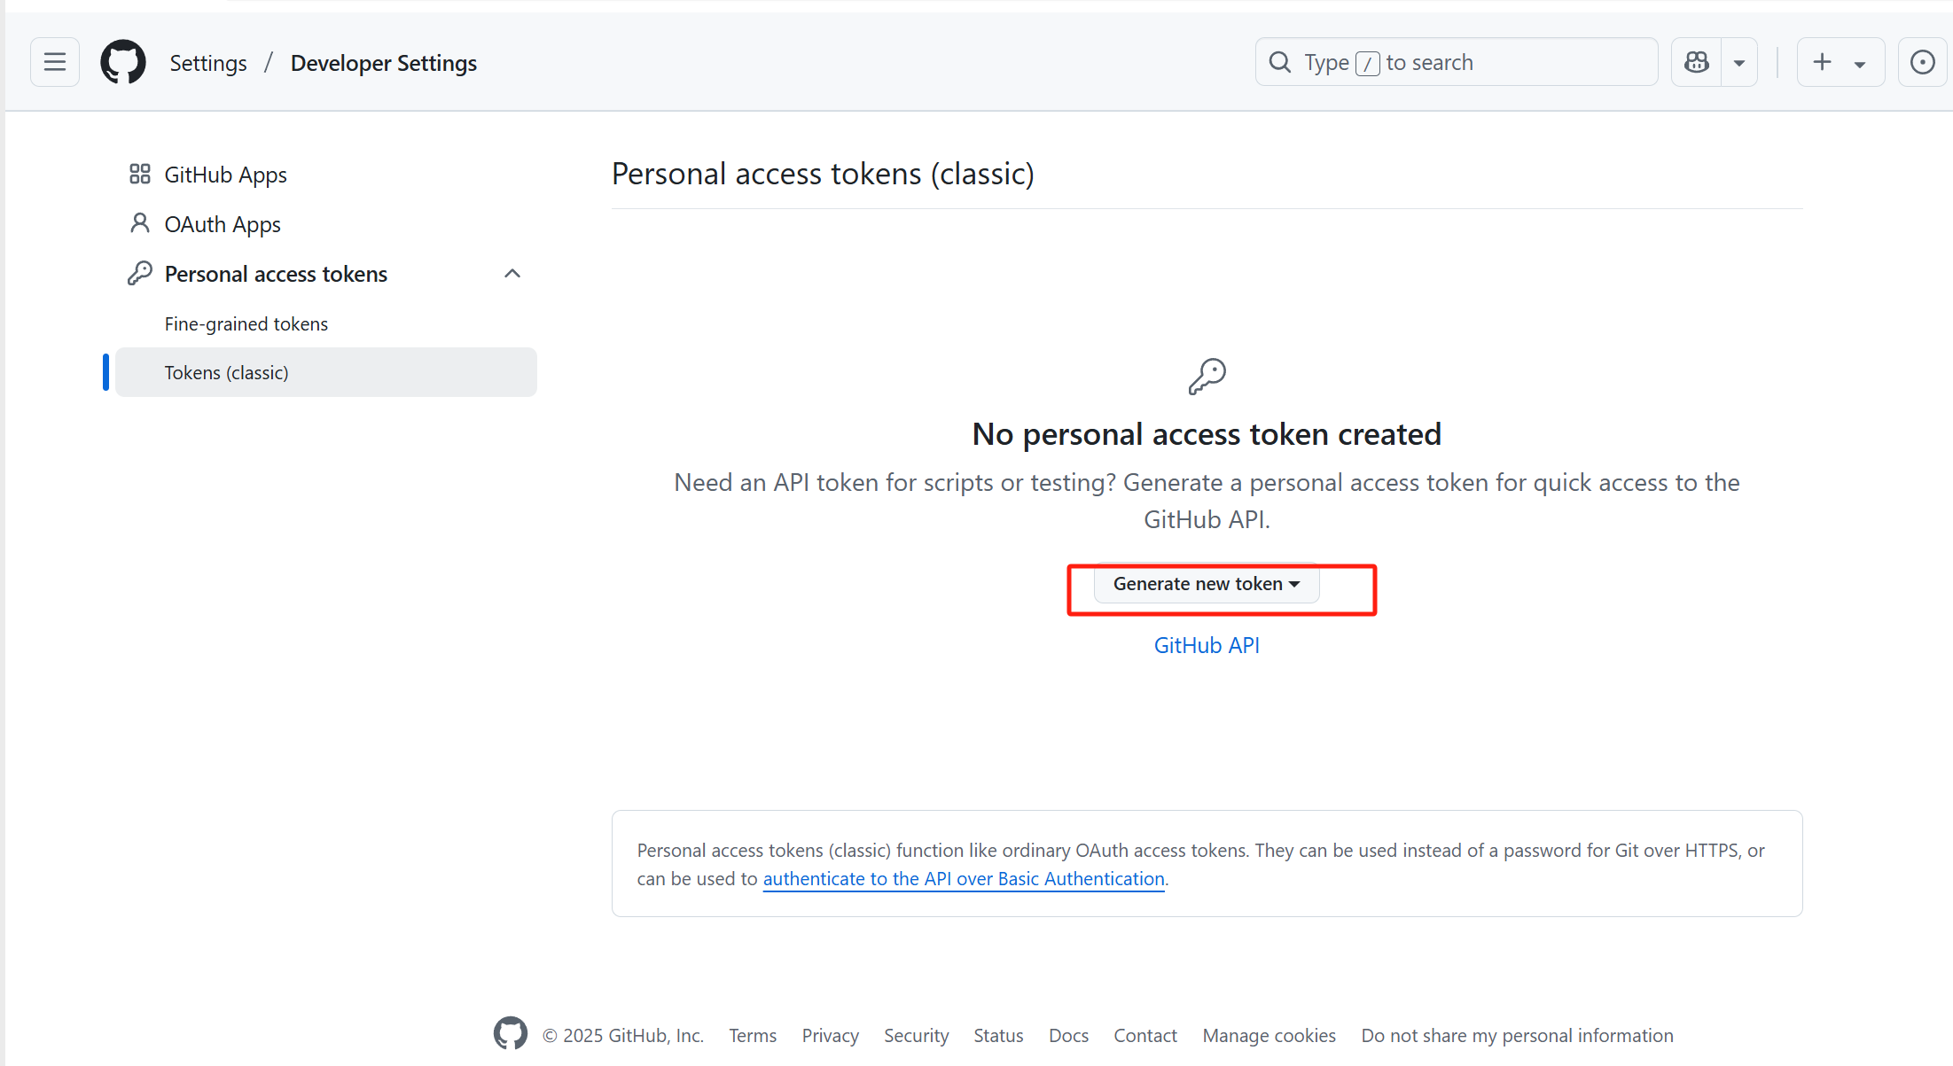Viewport: 1953px width, 1066px height.
Task: Open the GitHub API link
Action: 1206,645
